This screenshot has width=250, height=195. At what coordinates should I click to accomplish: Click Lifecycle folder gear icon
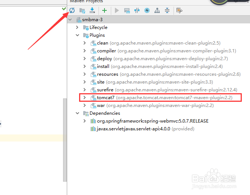[x=86, y=27]
